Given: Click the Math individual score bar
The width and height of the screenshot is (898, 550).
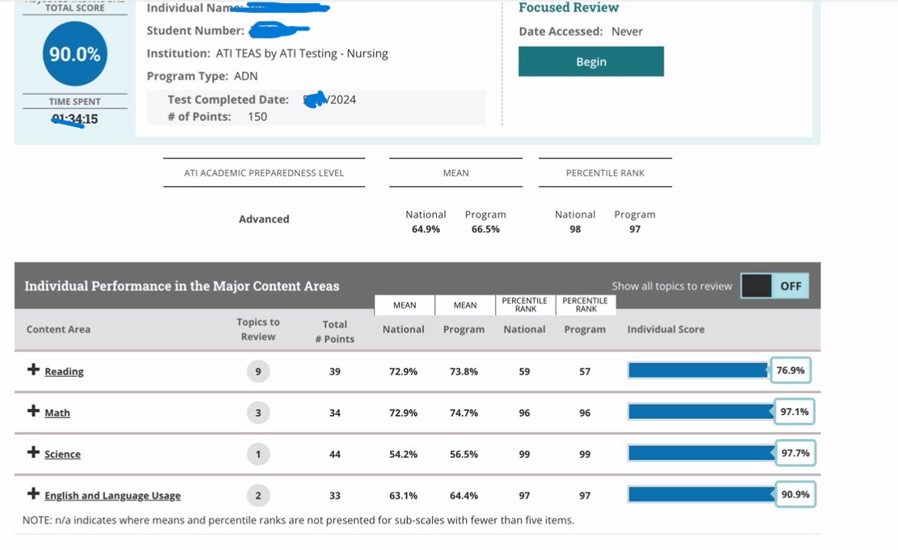Looking at the screenshot, I should (701, 412).
